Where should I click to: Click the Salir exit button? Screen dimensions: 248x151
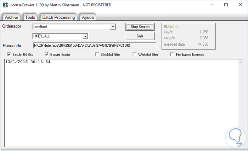click(x=140, y=36)
